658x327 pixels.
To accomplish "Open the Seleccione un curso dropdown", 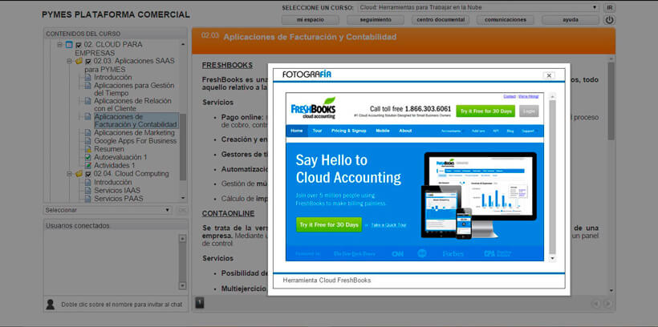I will tap(479, 7).
